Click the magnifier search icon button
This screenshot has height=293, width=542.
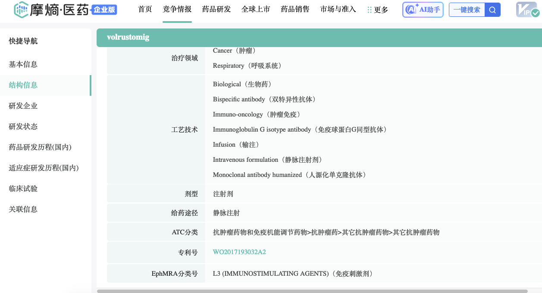(492, 10)
